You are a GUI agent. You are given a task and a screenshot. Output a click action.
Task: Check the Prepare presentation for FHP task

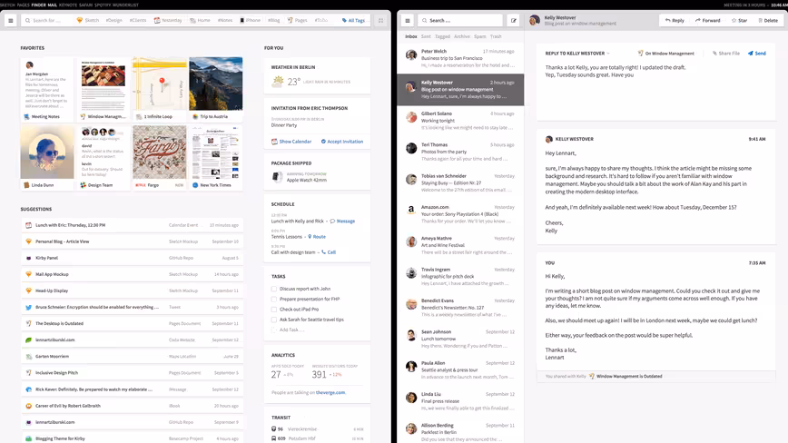274,299
